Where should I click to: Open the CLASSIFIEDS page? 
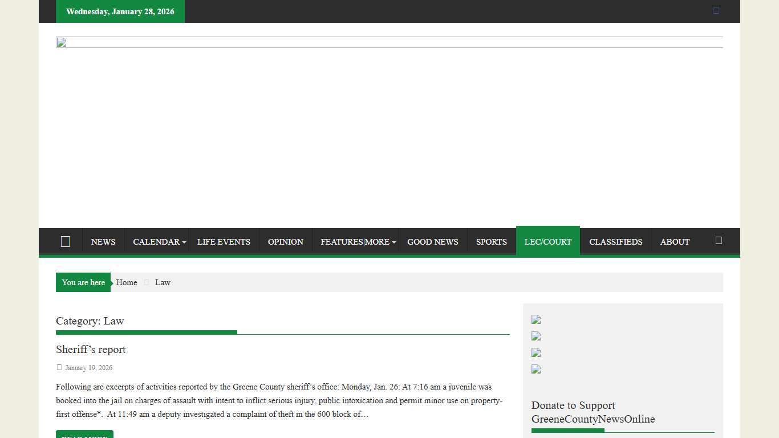tap(615, 242)
